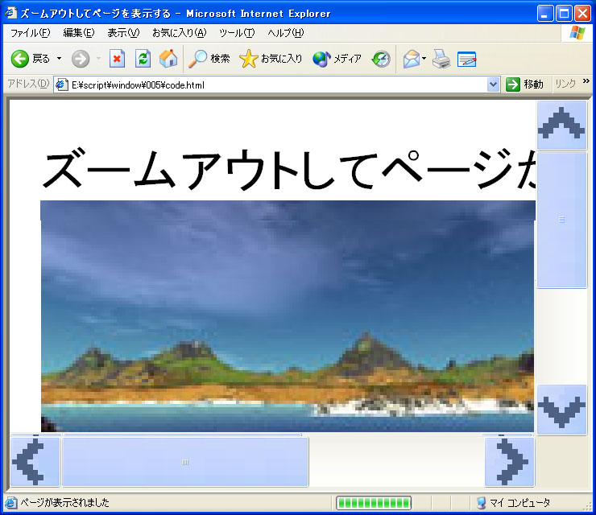Open the ファイル(F) menu
Image resolution: width=596 pixels, height=515 pixels.
point(30,33)
